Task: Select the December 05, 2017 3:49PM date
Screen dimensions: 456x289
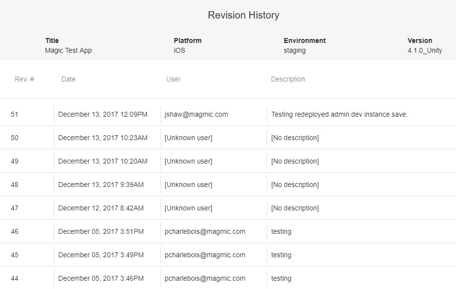Action: (x=101, y=255)
